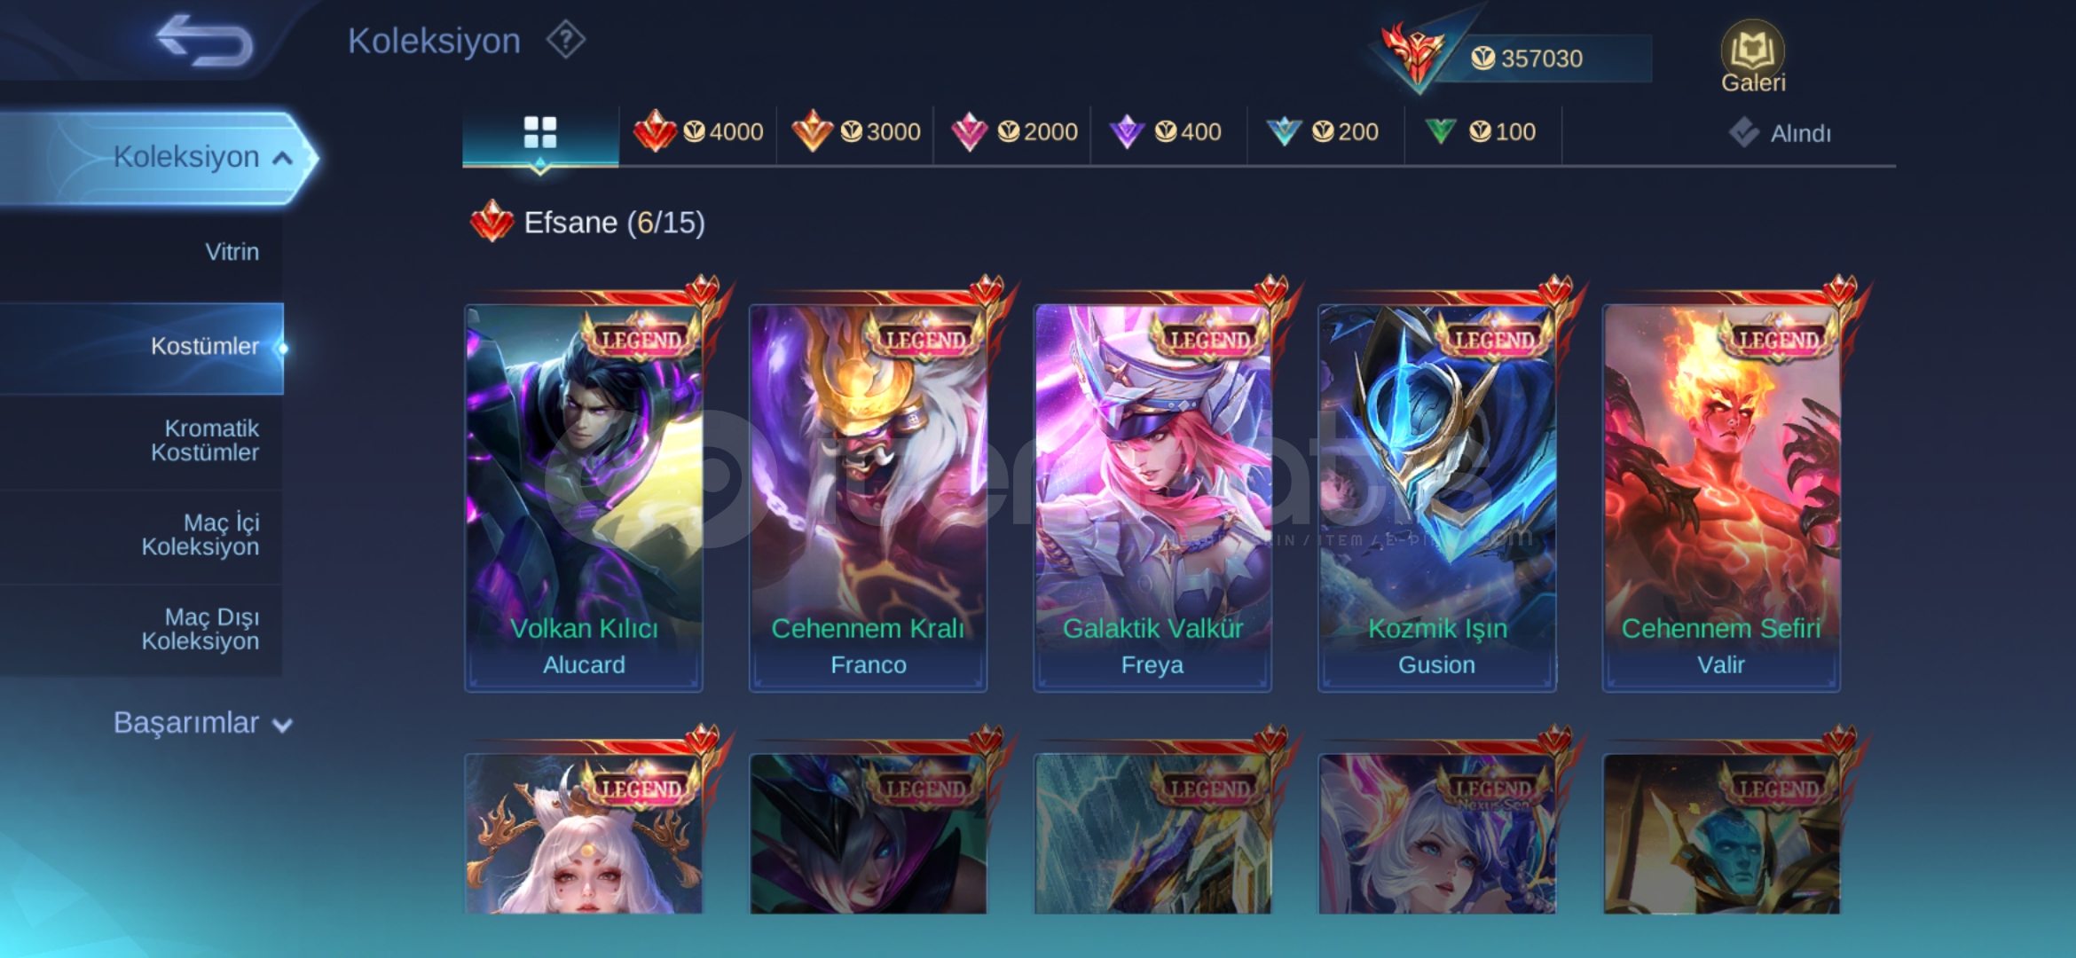Filter by purple 400 gem tier

[1166, 132]
